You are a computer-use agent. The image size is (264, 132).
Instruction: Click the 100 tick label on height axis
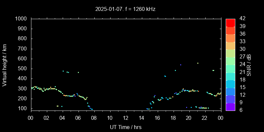coord(23,109)
